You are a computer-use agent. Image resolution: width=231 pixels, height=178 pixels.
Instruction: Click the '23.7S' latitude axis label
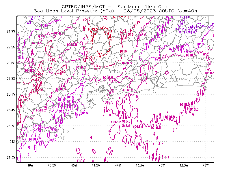click(x=11, y=126)
